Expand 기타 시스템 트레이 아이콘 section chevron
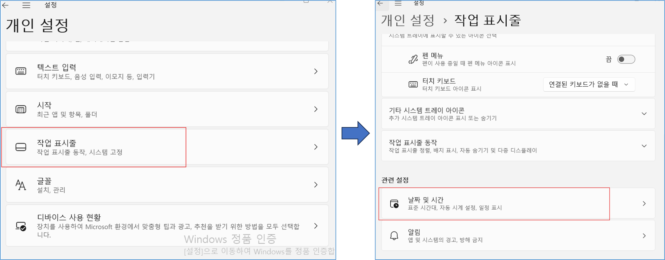The image size is (665, 260). (x=644, y=114)
